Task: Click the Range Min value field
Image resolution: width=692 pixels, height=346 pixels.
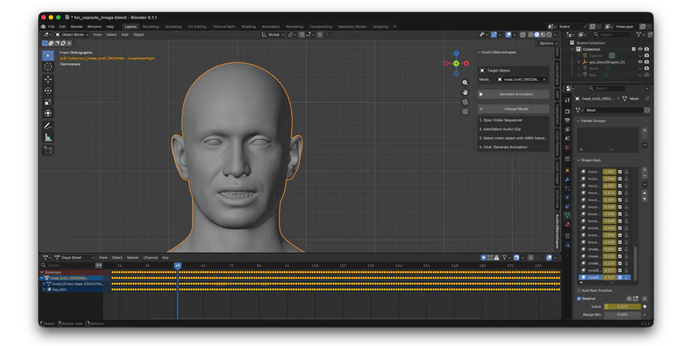Action: (622, 314)
